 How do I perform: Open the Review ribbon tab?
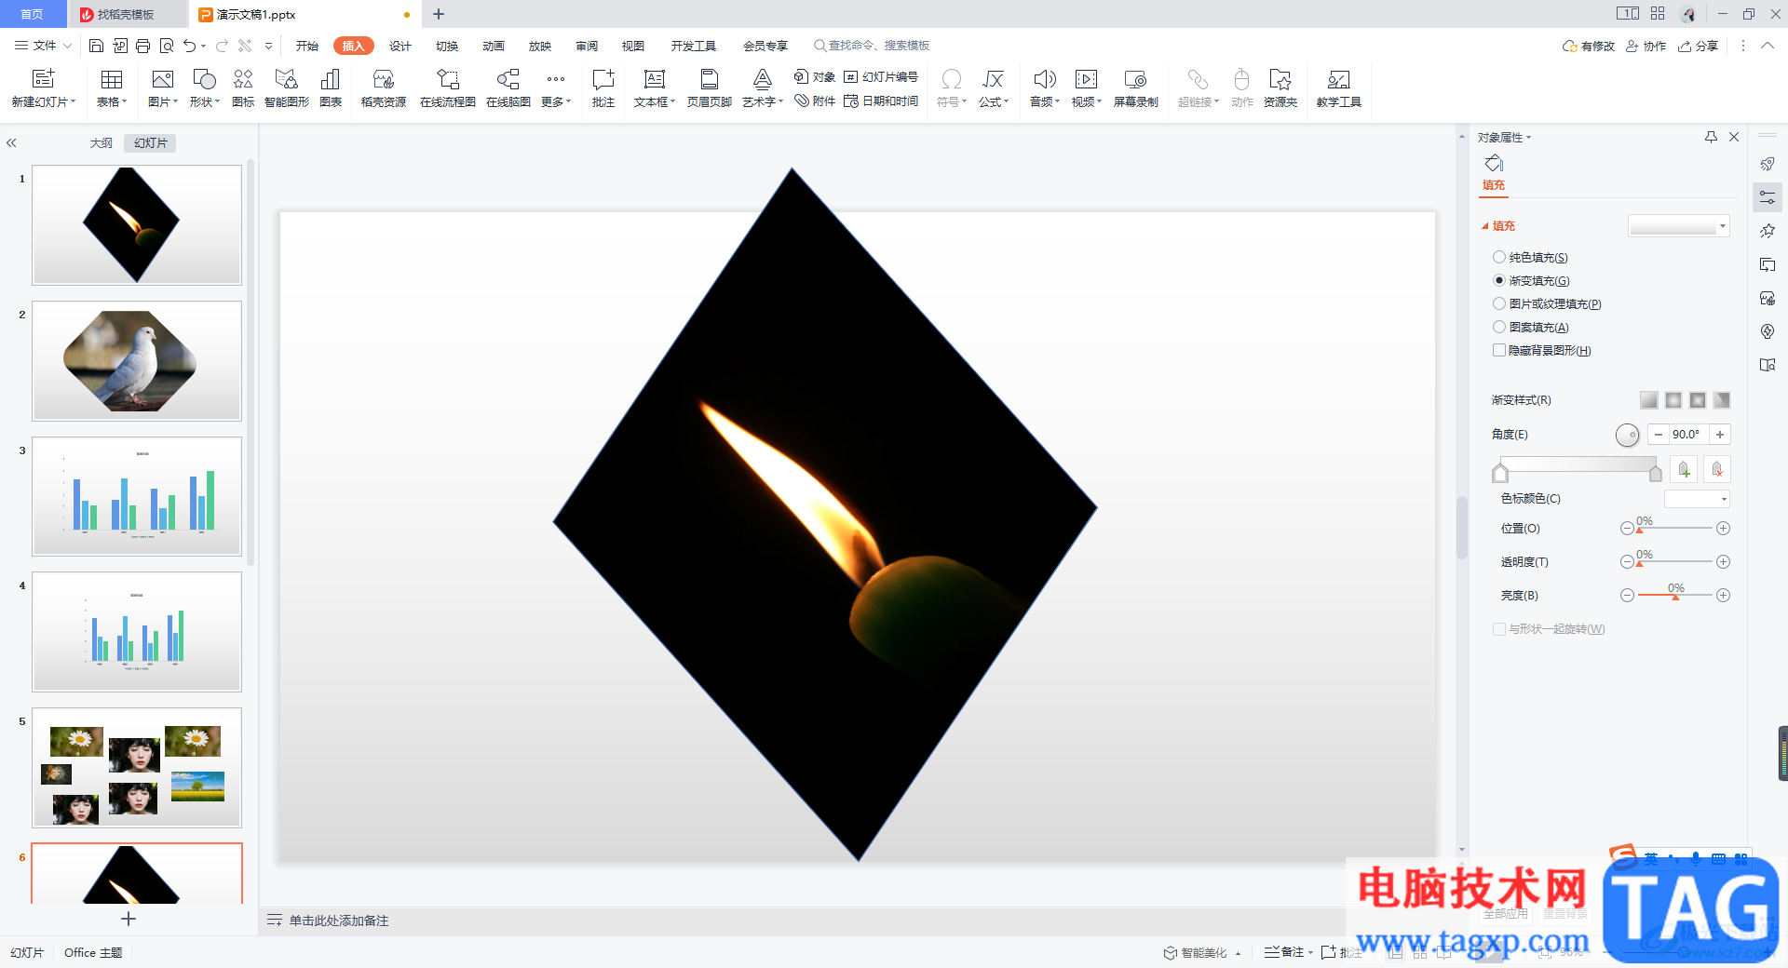click(x=587, y=46)
